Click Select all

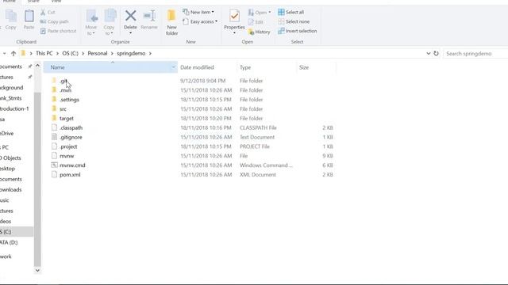tap(291, 13)
